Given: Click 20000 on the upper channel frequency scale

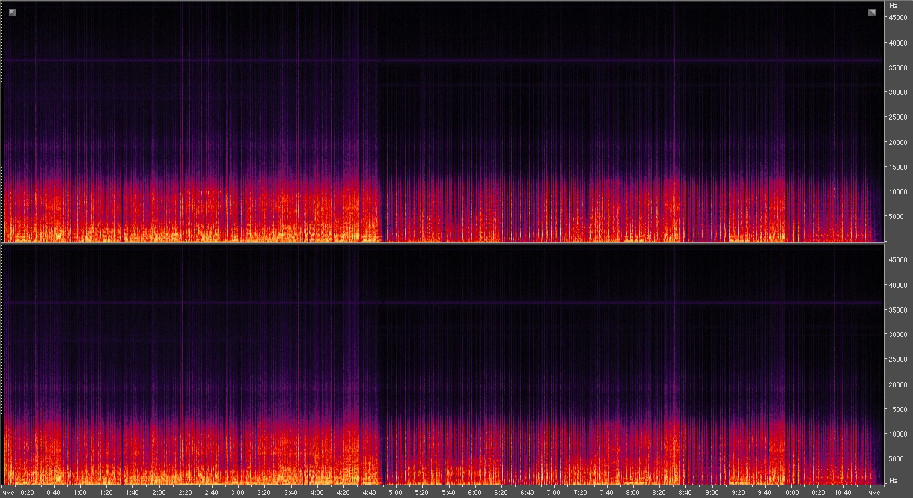Looking at the screenshot, I should (x=897, y=142).
